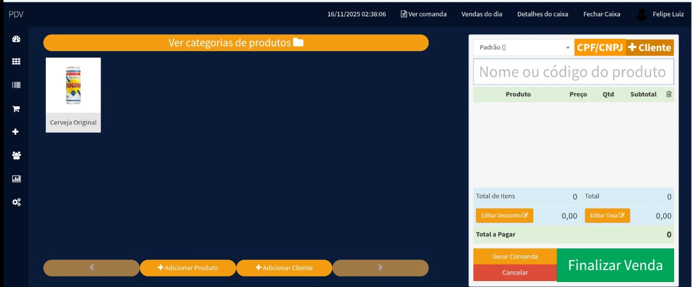Screen dimensions: 697x287
Task: Open the bar chart reports icon
Action: click(x=16, y=179)
